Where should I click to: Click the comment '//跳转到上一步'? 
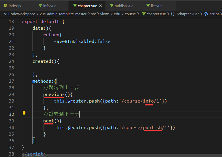click(61, 88)
